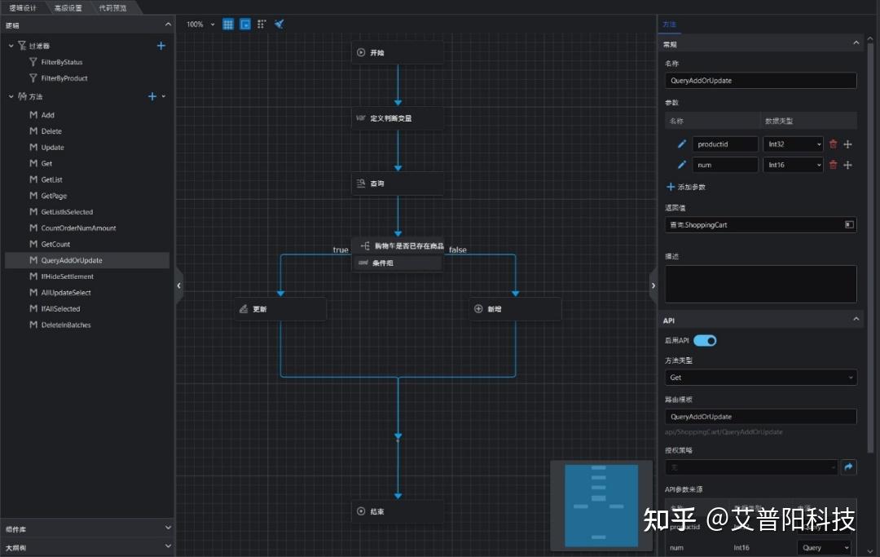Viewport: 880px width, 557px height.
Task: Click the FilterByStatus filter item
Action: coord(62,62)
